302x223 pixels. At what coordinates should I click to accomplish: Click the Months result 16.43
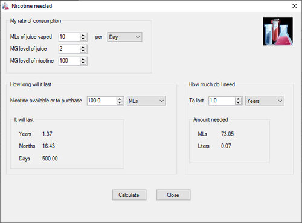coord(48,146)
